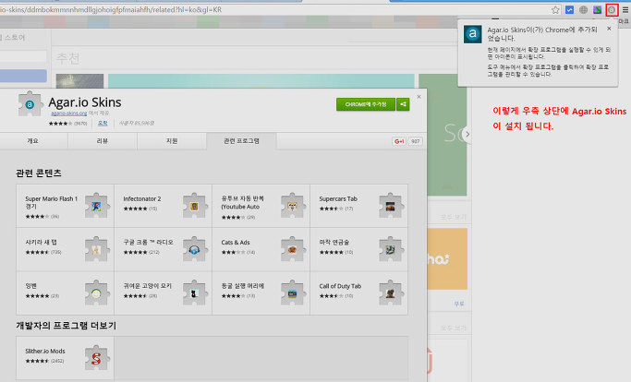This screenshot has width=631, height=382.
Task: Open the agario-skins.org developer link
Action: 68,113
